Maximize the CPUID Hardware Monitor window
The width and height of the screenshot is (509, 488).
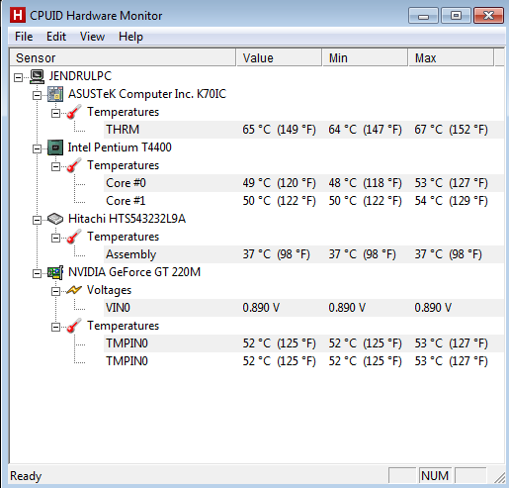click(456, 16)
